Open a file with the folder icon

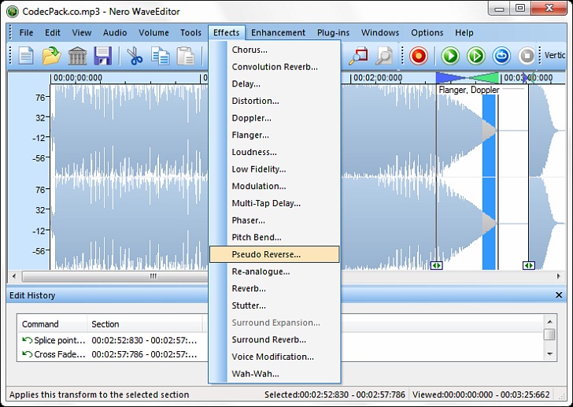[51, 56]
